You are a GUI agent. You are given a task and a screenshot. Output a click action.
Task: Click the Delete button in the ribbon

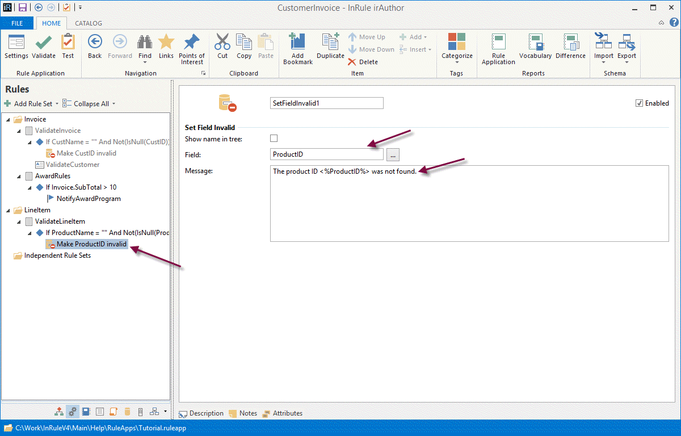tap(363, 62)
